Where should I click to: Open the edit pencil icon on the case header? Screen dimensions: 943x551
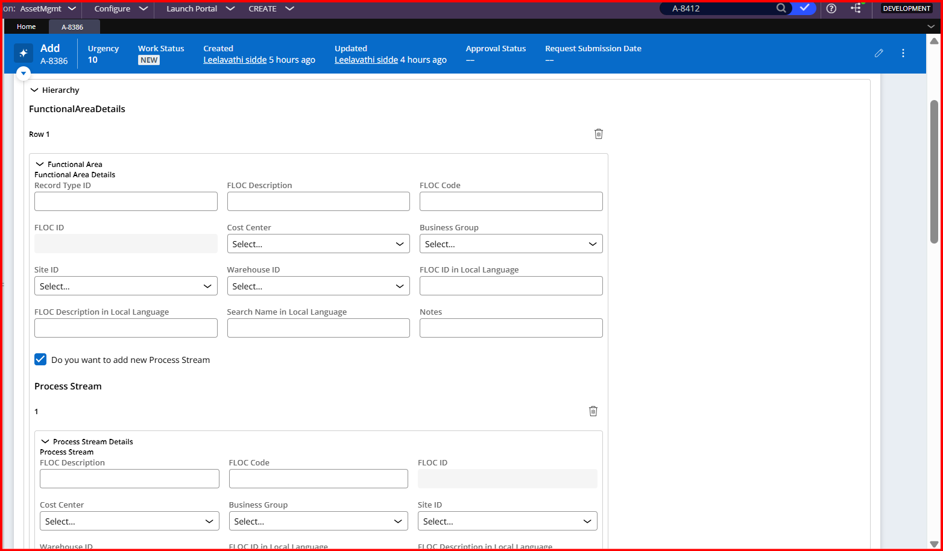[878, 53]
